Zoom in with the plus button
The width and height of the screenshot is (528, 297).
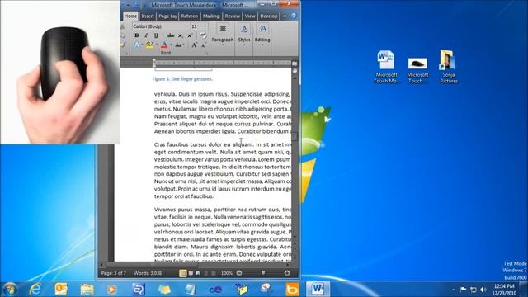(x=287, y=273)
